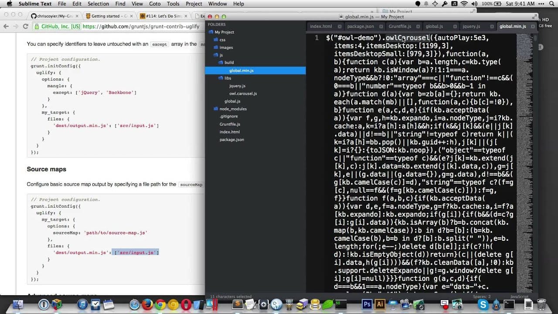This screenshot has height=314, width=558.
Task: Open owl.carousel.js in the sidebar
Action: tap(243, 94)
